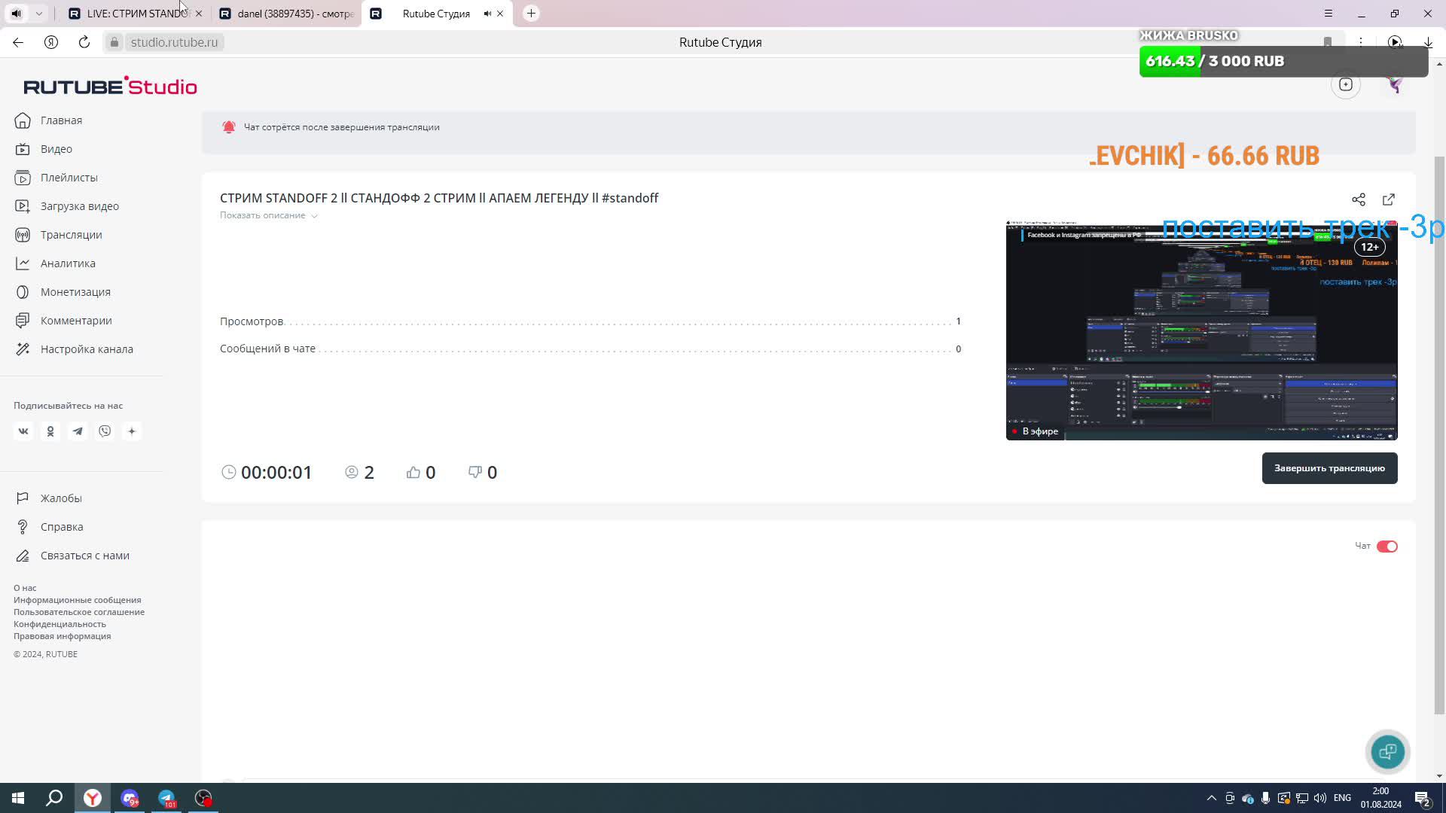The height and width of the screenshot is (813, 1446).
Task: Open stream in new window icon
Action: coord(1389,199)
